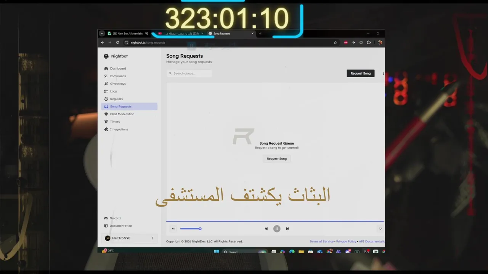Bookmark this page with star icon
This screenshot has width=488, height=274.
pyautogui.click(x=335, y=43)
